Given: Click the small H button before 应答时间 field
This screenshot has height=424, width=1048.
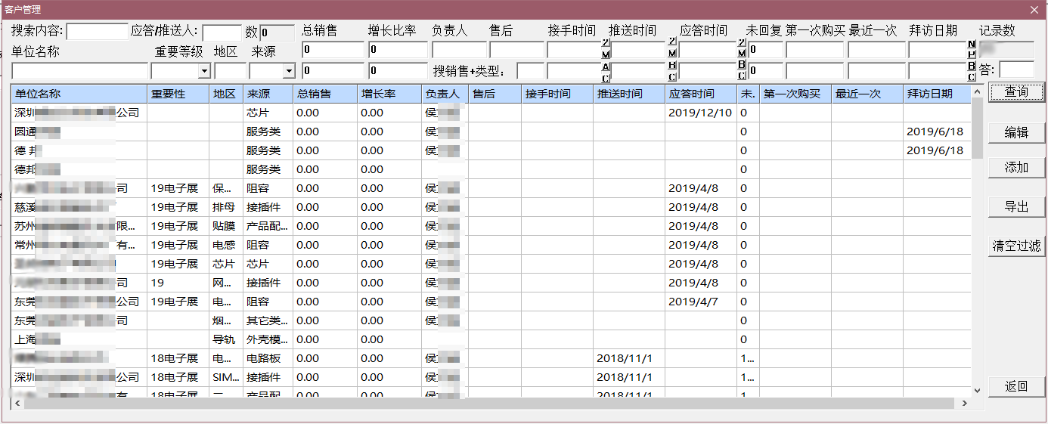Looking at the screenshot, I should pos(672,66).
